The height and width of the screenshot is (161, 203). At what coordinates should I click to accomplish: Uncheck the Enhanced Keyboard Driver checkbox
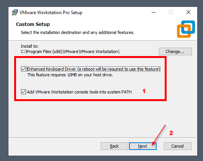point(23,69)
